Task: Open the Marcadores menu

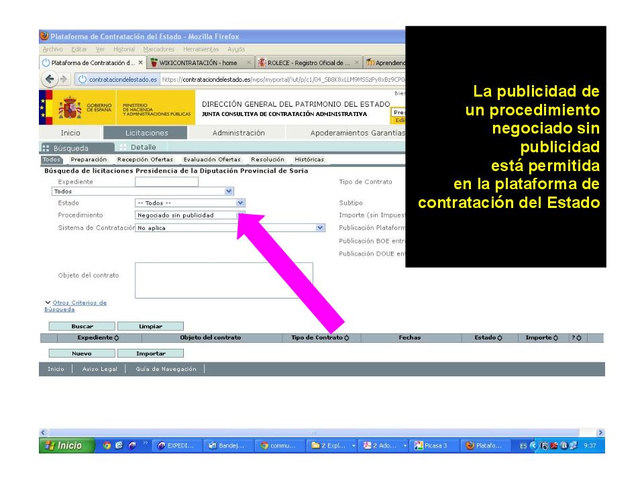Action: (x=159, y=49)
